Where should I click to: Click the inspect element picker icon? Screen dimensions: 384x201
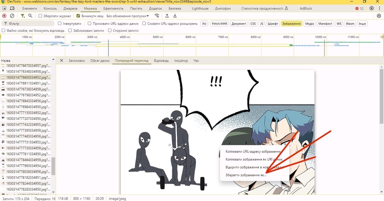[4, 9]
